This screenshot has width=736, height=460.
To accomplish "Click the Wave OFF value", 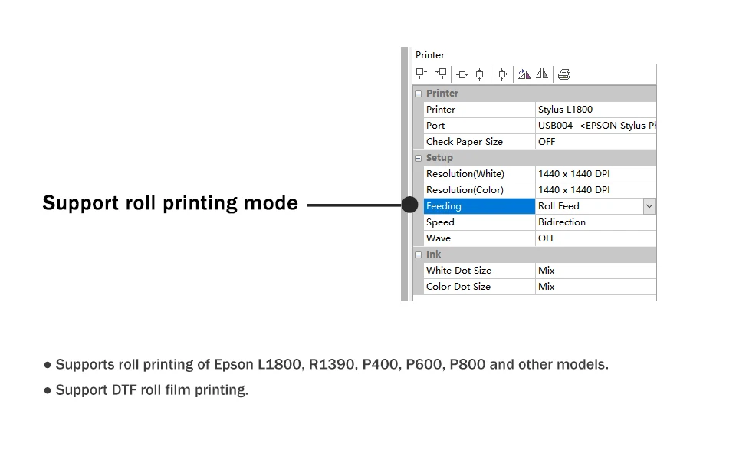I will click(x=596, y=238).
